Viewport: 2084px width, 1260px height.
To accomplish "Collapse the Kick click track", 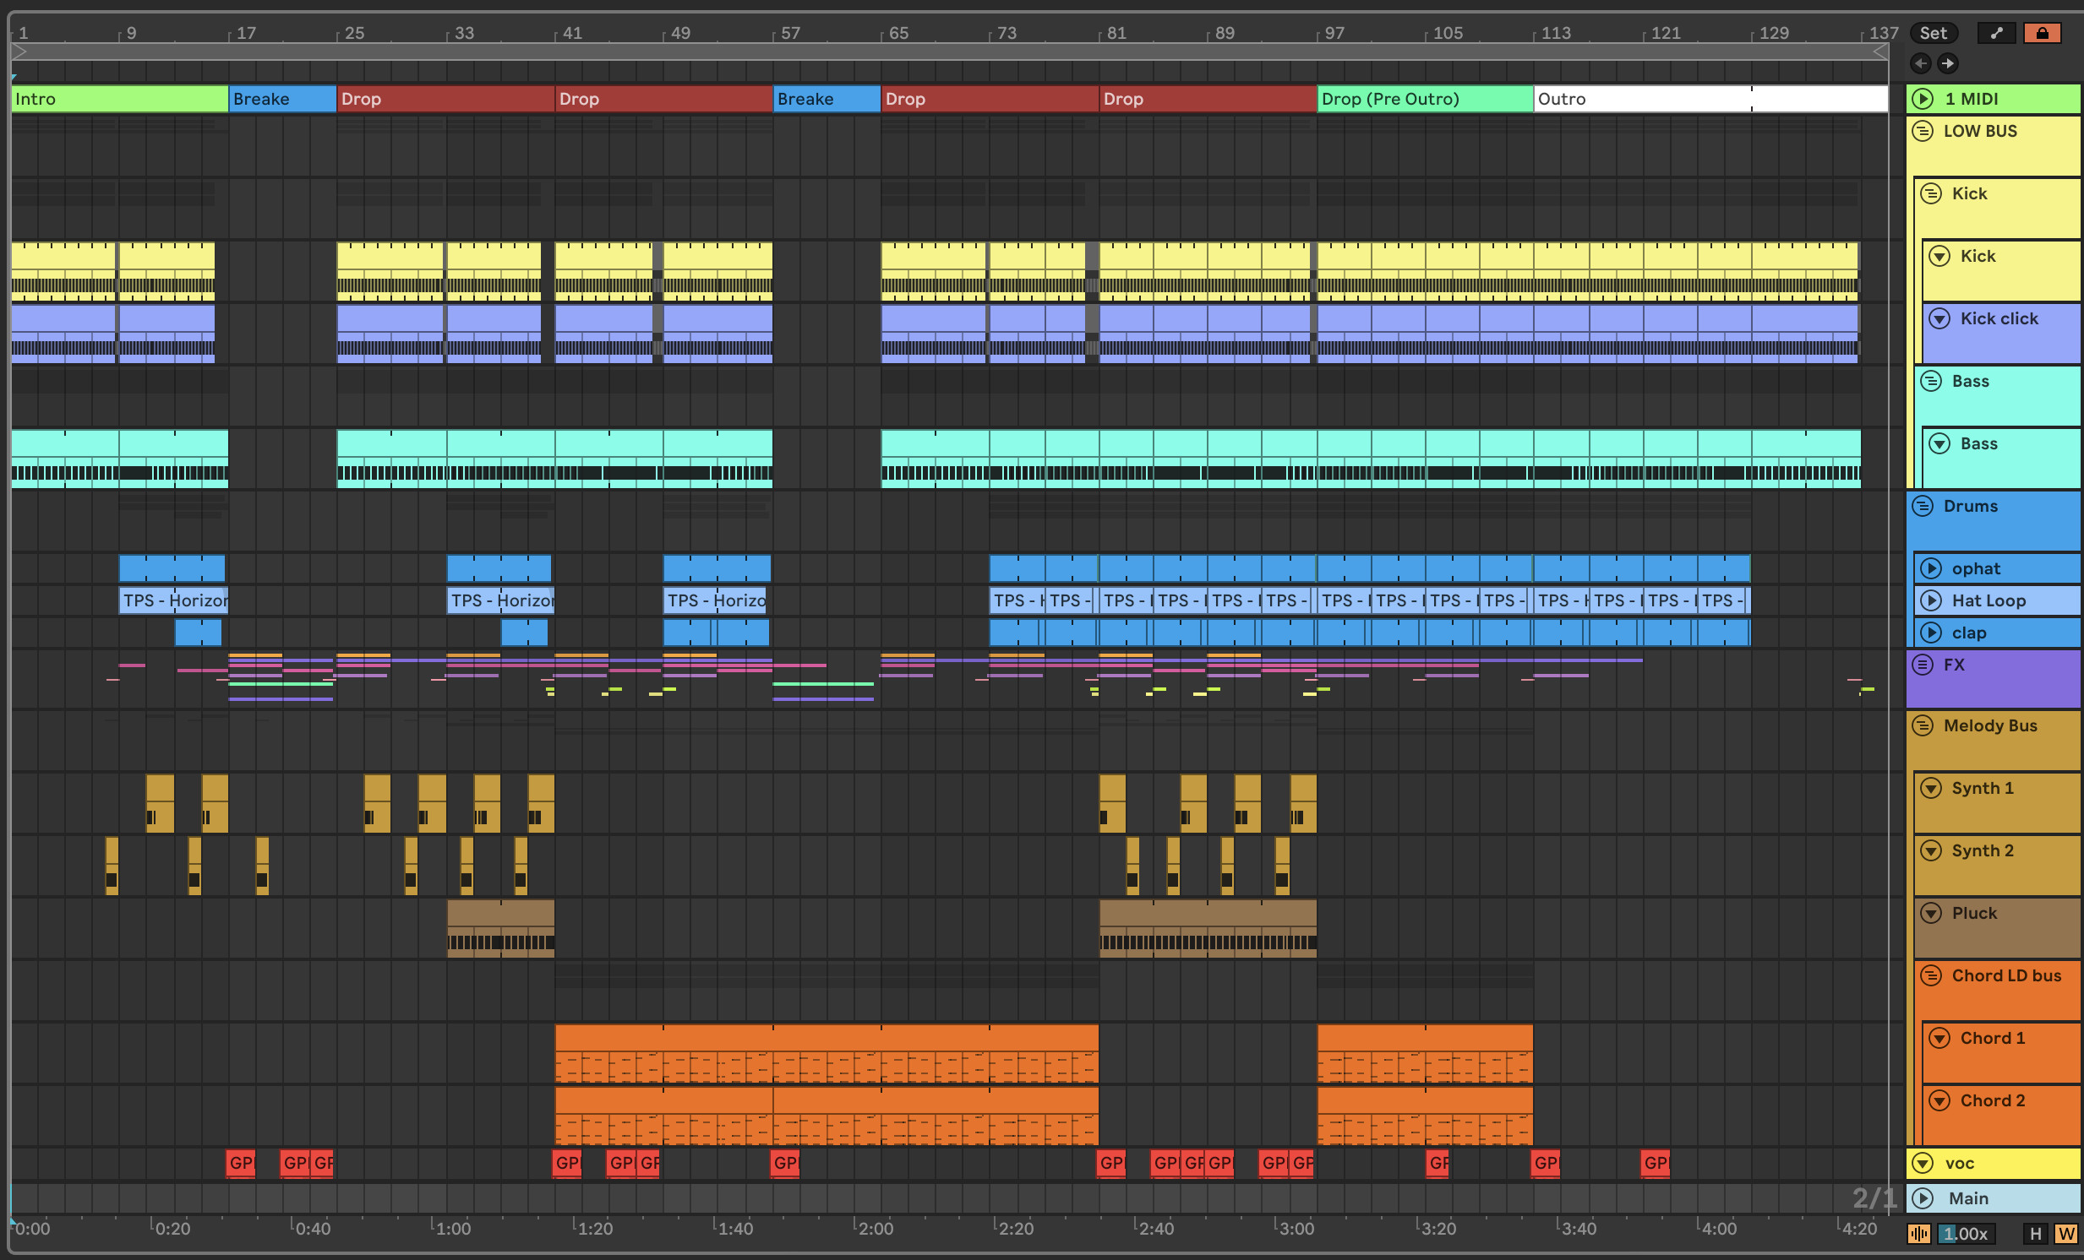I will 1939,318.
